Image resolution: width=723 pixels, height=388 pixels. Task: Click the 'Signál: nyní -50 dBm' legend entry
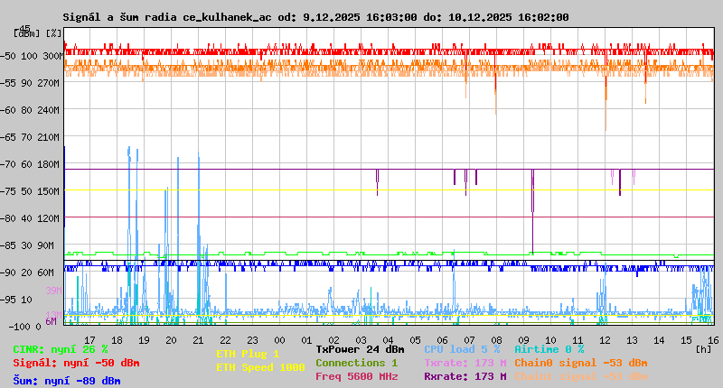76,363
